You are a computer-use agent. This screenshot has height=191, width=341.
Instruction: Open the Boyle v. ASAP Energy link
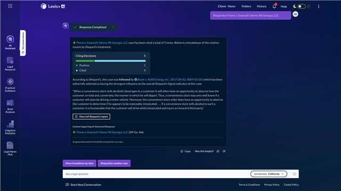170,80
